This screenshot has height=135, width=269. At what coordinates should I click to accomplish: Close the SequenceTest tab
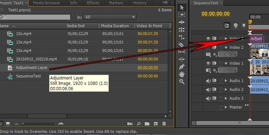pyautogui.click(x=221, y=3)
